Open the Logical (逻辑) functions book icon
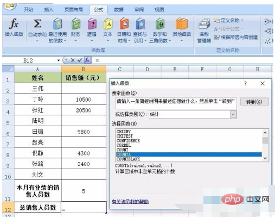This screenshot has width=275, height=217. (x=92, y=24)
